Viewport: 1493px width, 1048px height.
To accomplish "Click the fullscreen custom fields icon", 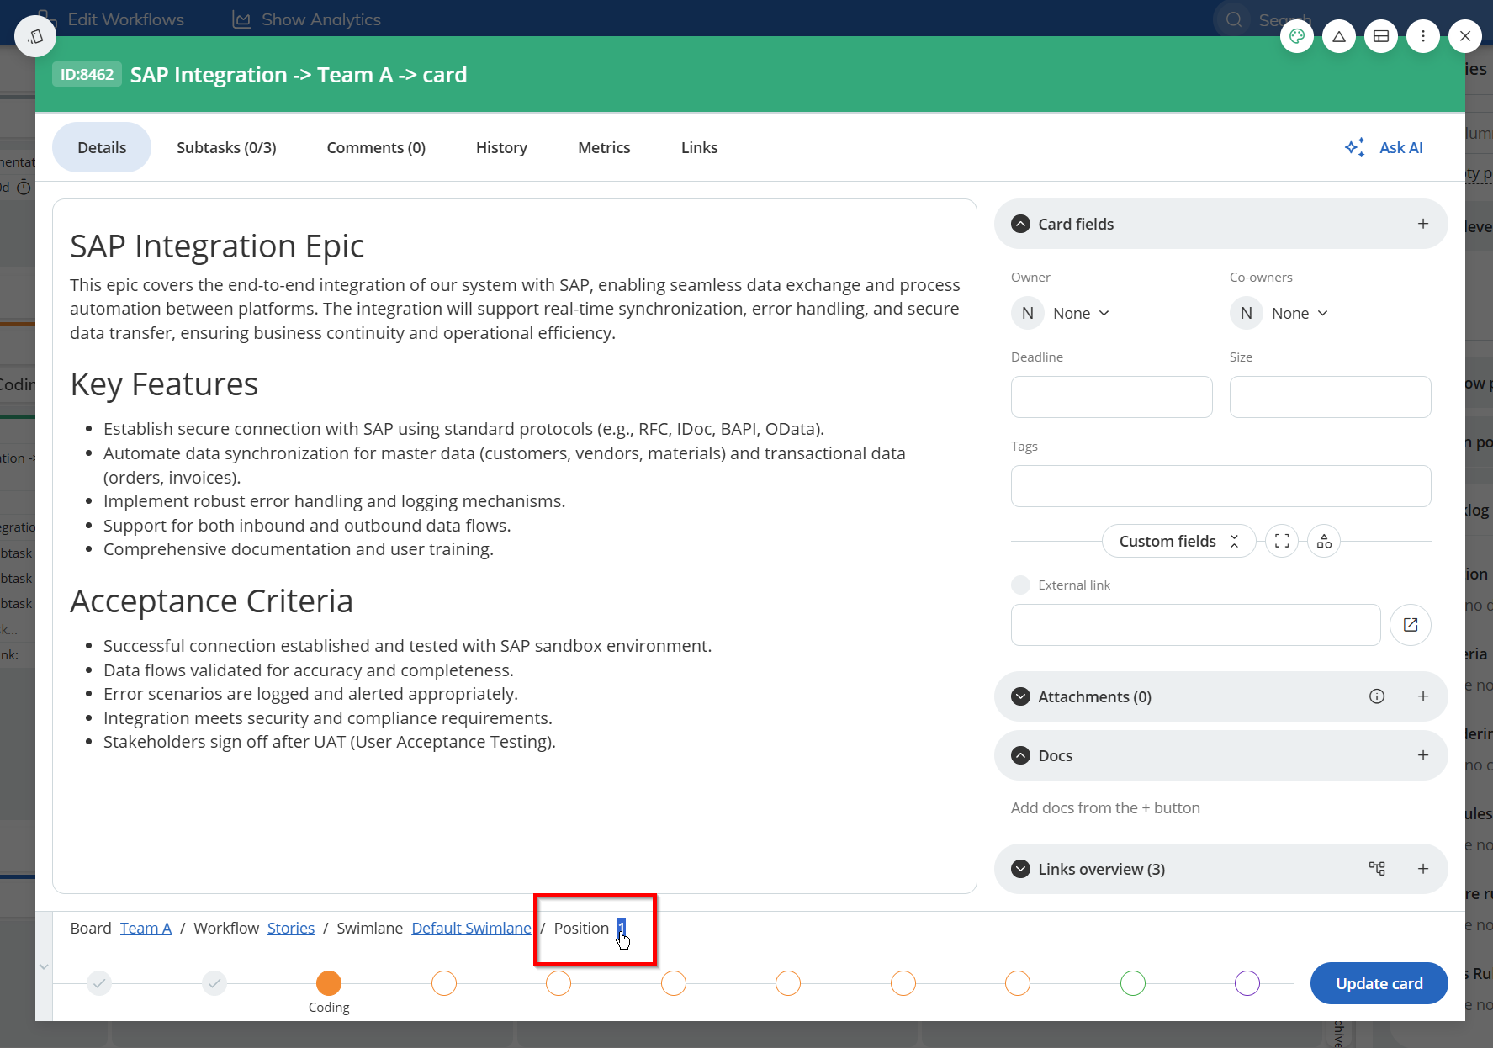I will tap(1281, 542).
